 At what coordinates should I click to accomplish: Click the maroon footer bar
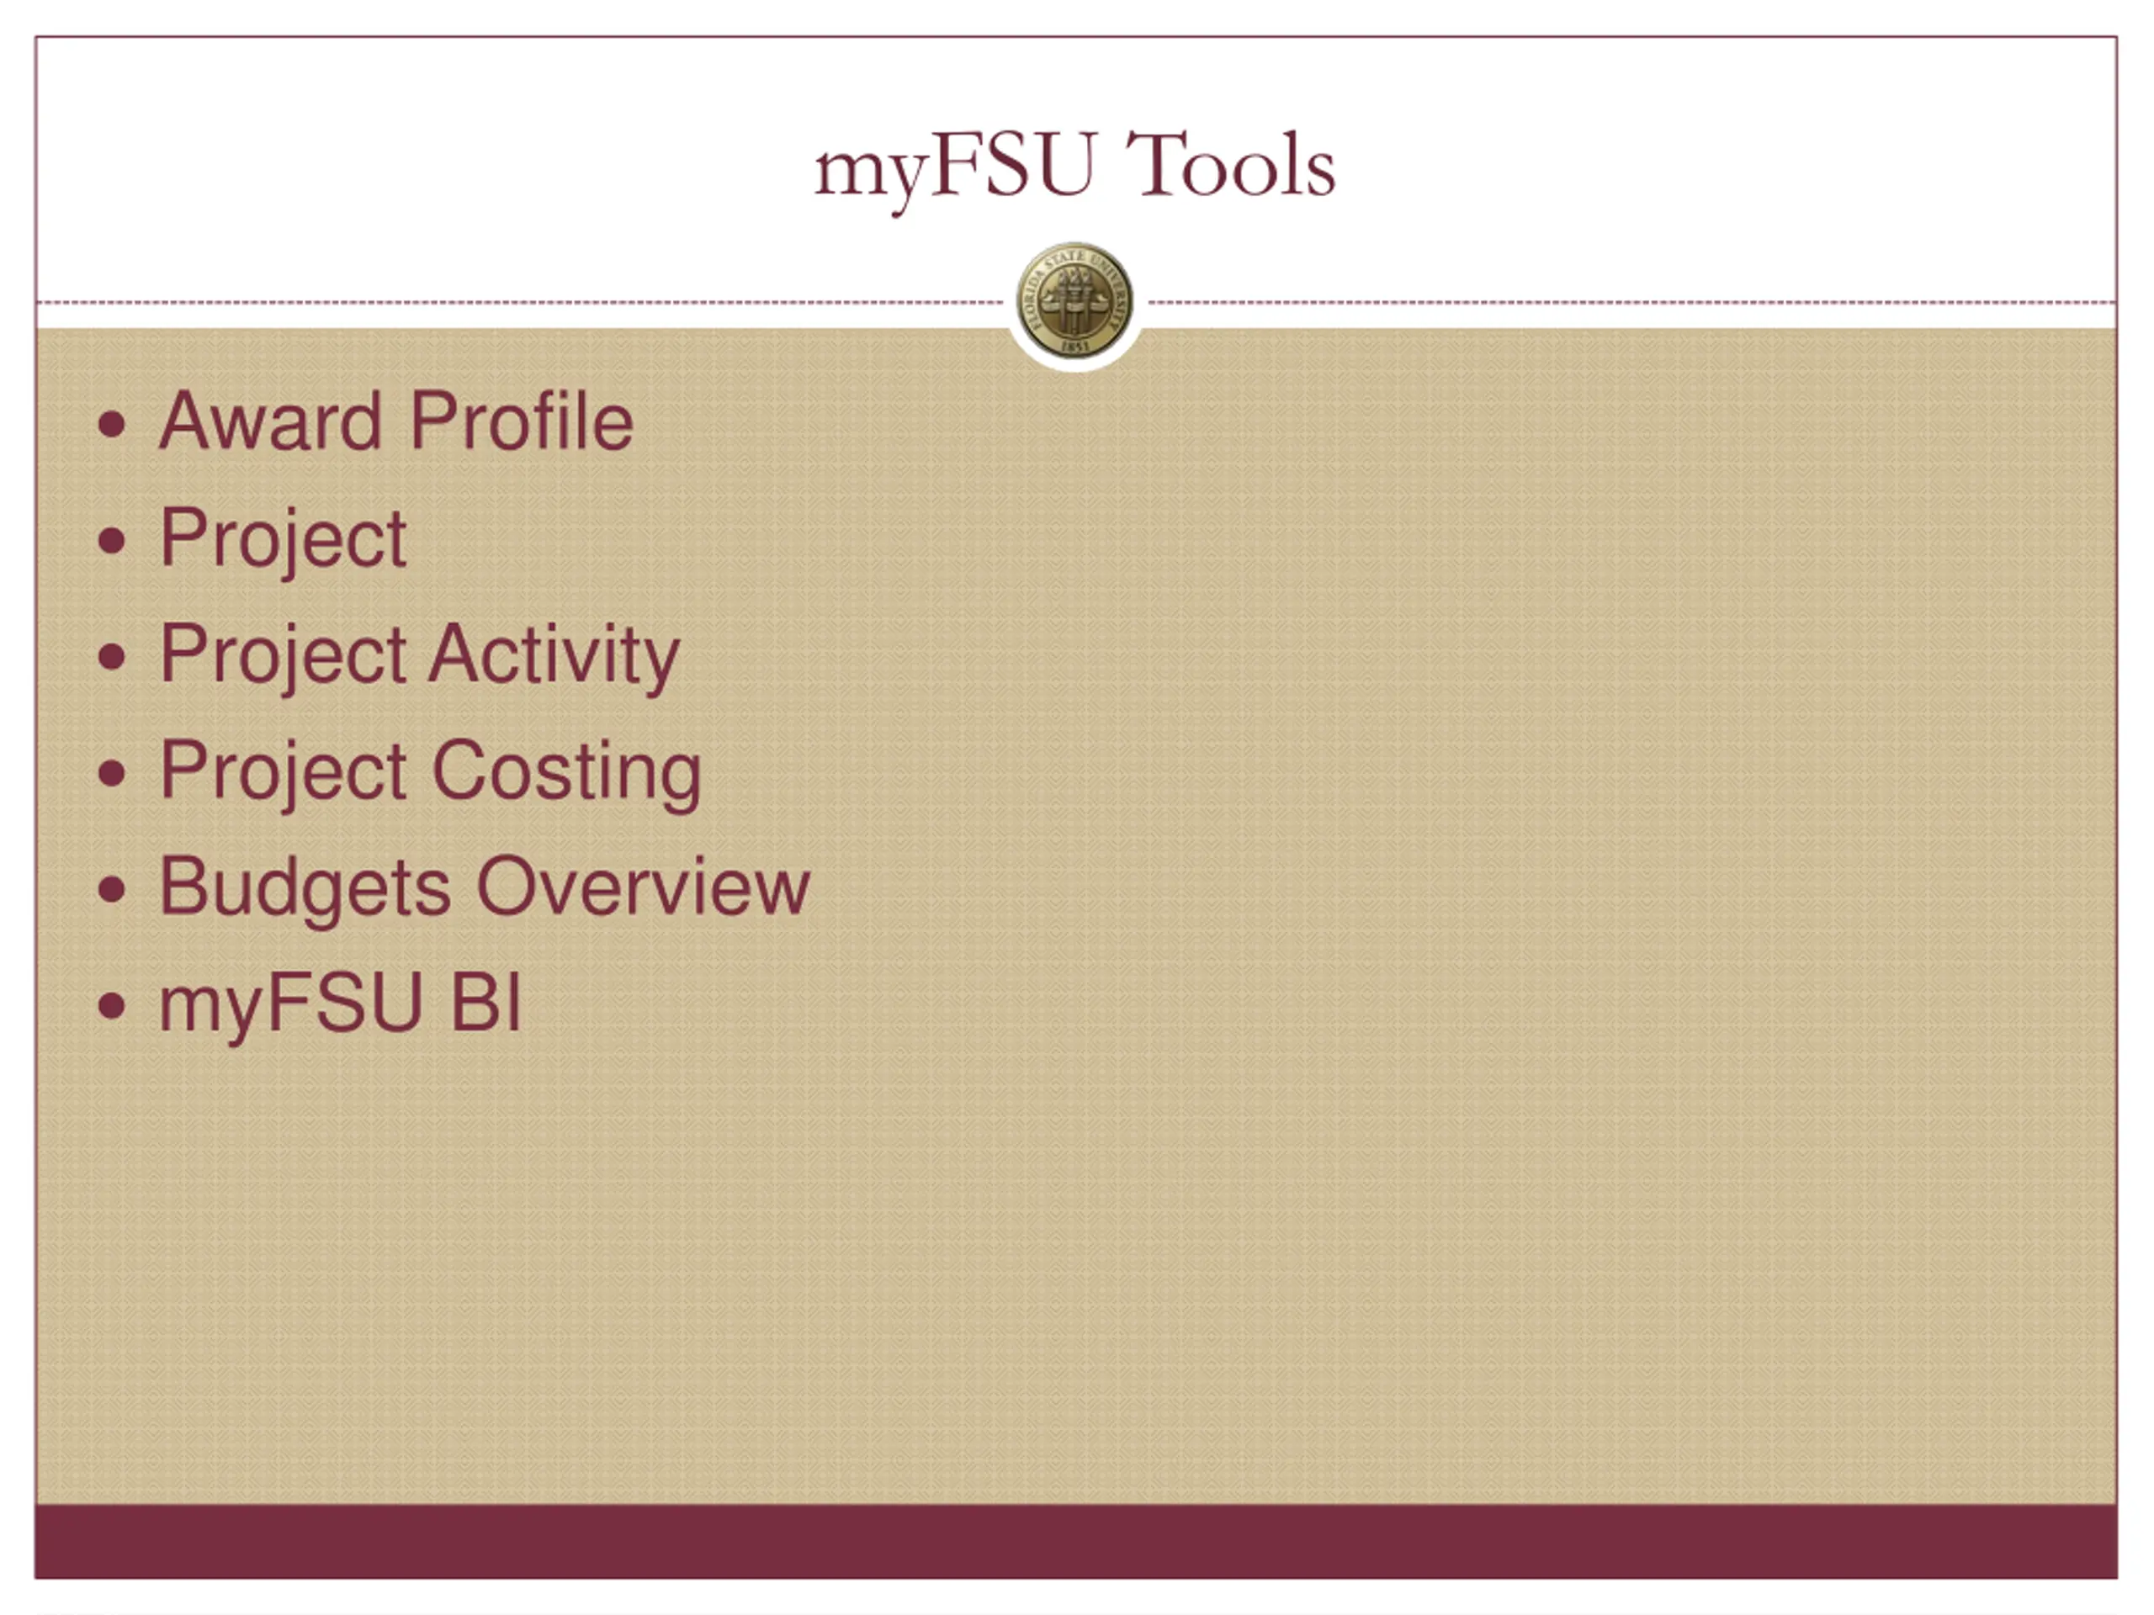1076,1541
